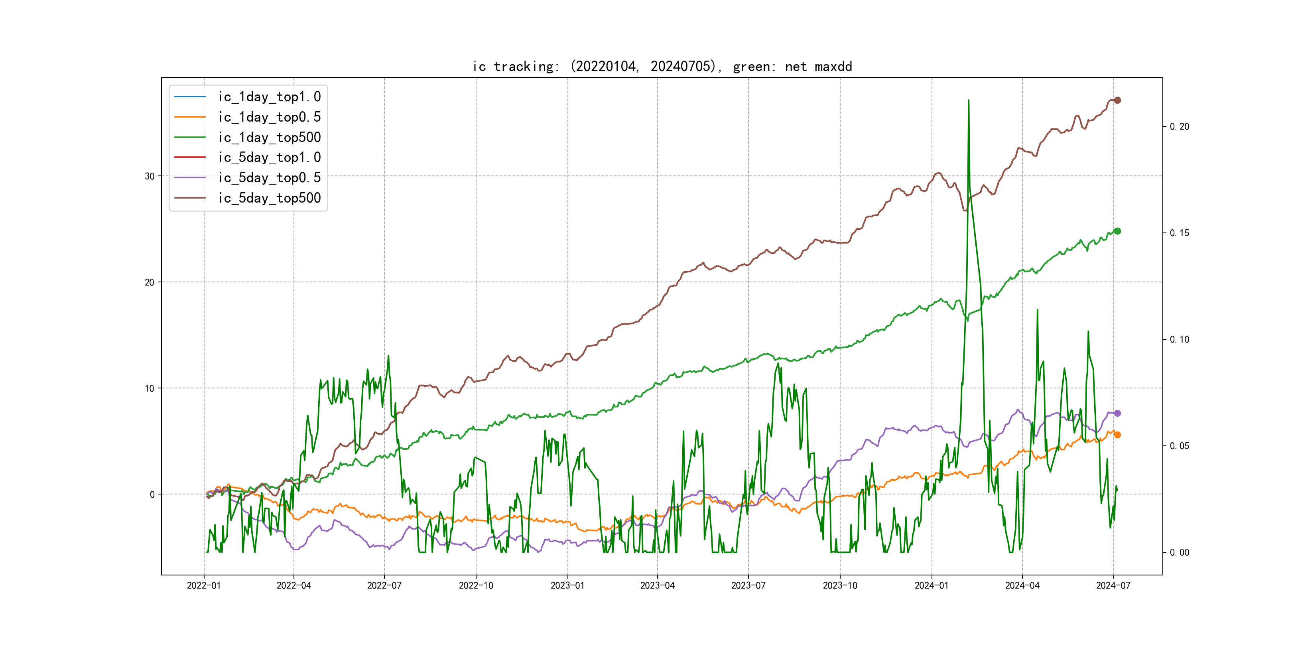Click the chart title 'ic tracking'
This screenshot has height=646, width=1292.
pyautogui.click(x=662, y=66)
